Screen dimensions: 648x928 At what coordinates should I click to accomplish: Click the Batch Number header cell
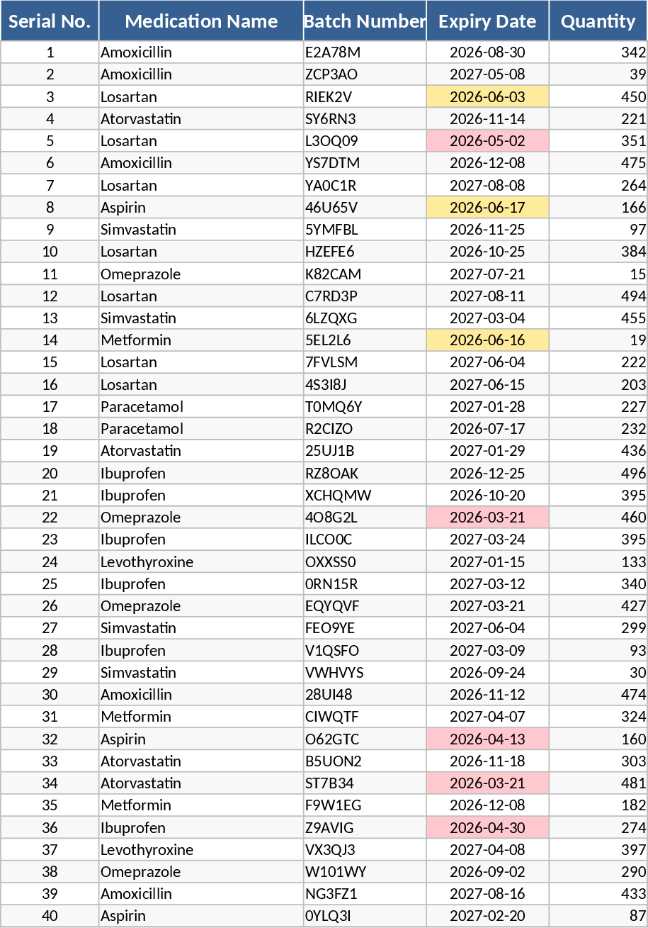click(x=365, y=21)
